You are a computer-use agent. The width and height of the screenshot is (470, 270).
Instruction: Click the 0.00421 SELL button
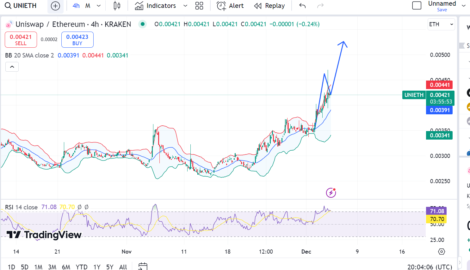click(x=21, y=40)
